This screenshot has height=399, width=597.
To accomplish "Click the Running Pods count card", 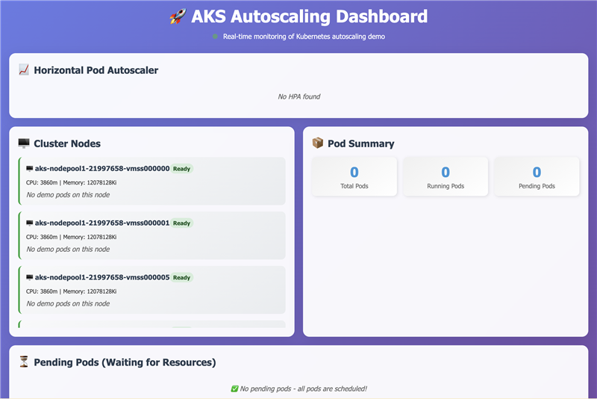I will [x=446, y=177].
